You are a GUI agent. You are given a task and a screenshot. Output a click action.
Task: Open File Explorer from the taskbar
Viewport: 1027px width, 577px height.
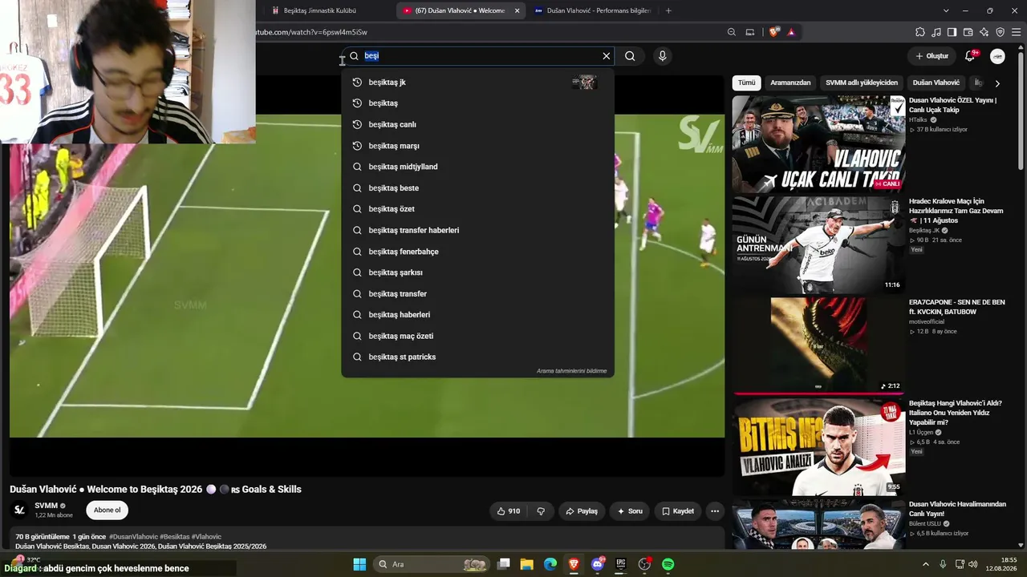(x=527, y=564)
